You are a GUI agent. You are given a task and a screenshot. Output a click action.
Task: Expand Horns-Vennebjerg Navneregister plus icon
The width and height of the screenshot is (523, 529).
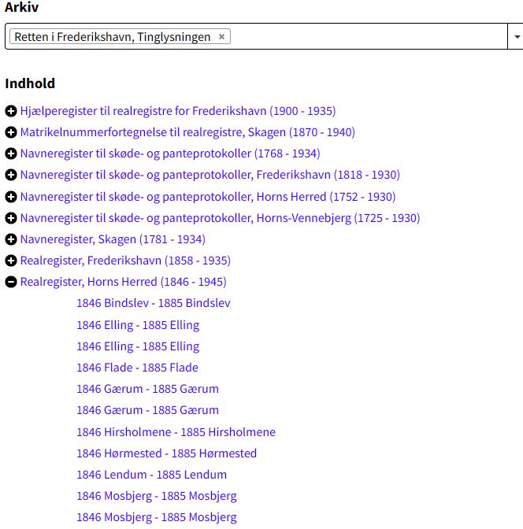point(11,218)
